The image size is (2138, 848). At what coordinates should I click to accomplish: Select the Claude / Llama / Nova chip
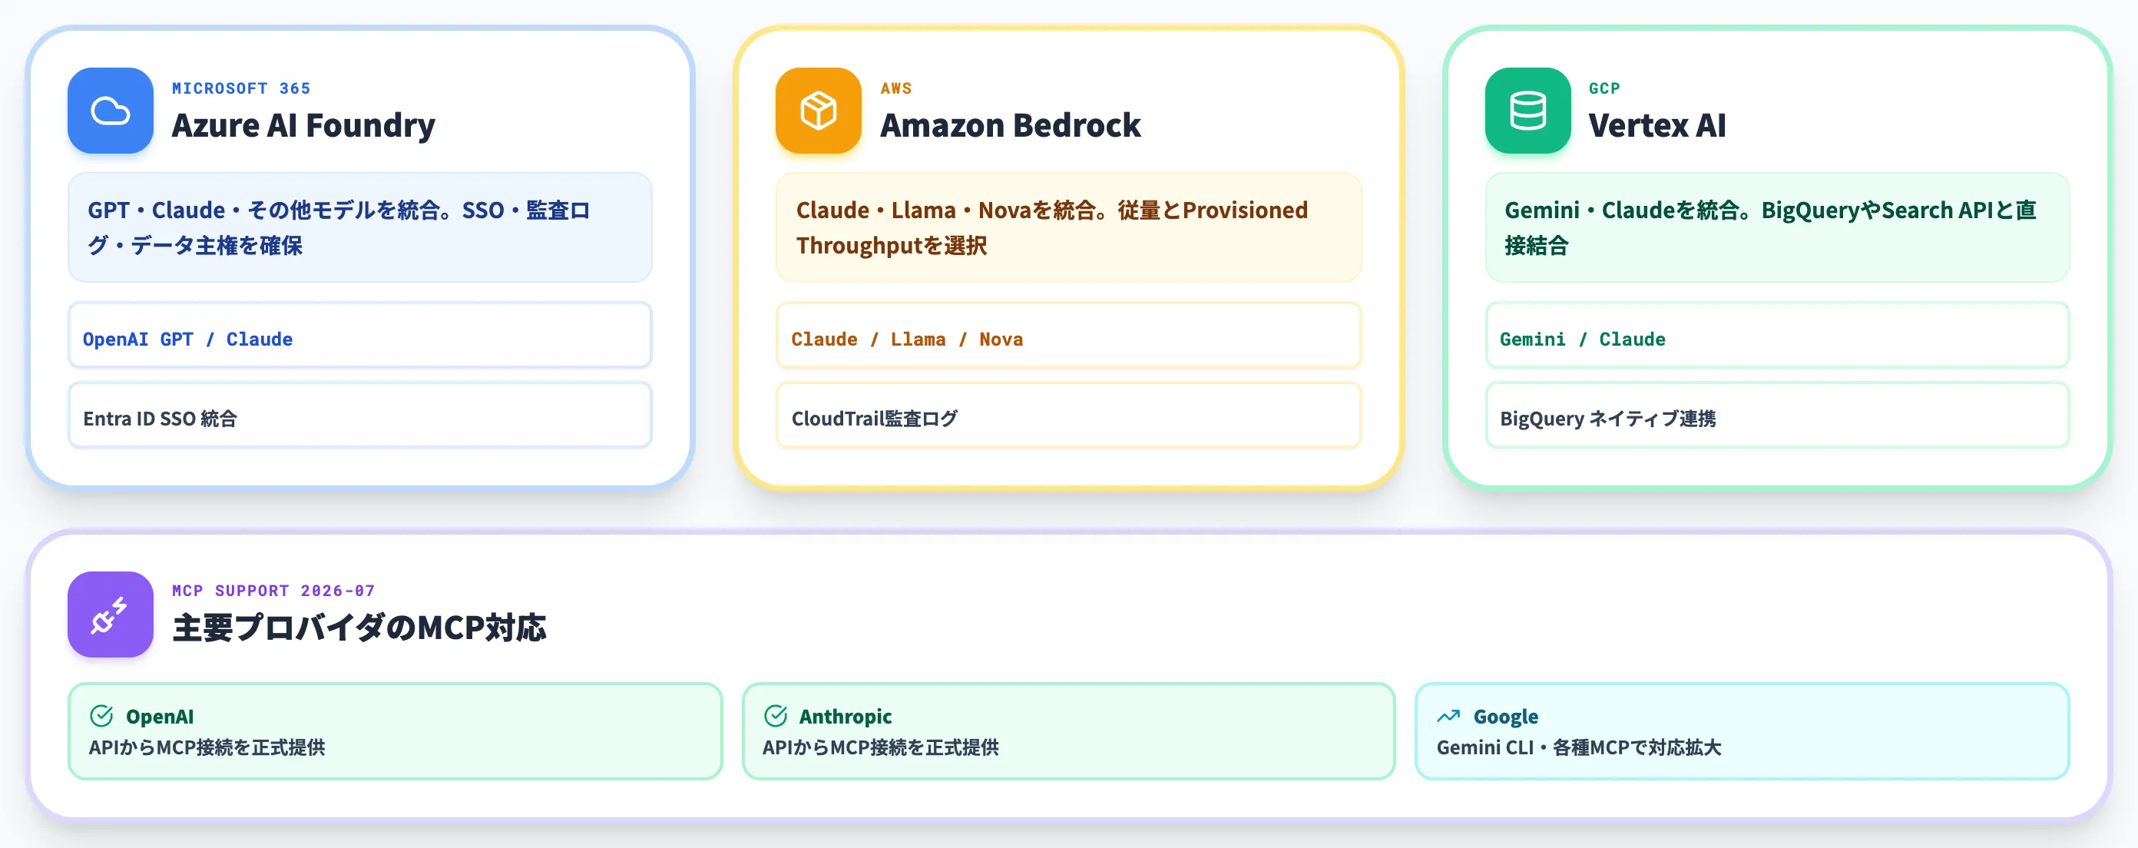[x=1068, y=335]
